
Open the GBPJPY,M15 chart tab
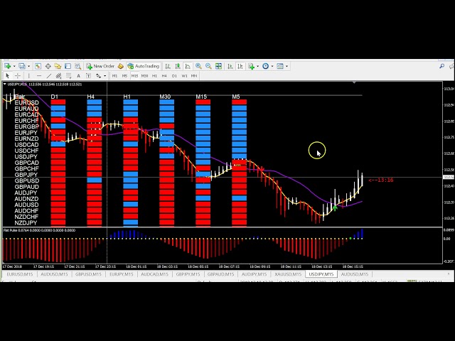[187, 274]
